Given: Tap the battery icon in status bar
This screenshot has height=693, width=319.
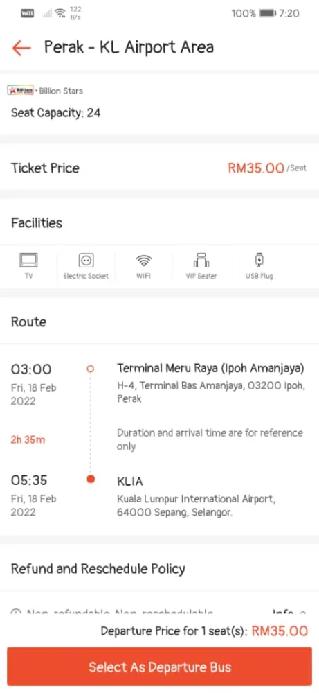Looking at the screenshot, I should coord(267,13).
